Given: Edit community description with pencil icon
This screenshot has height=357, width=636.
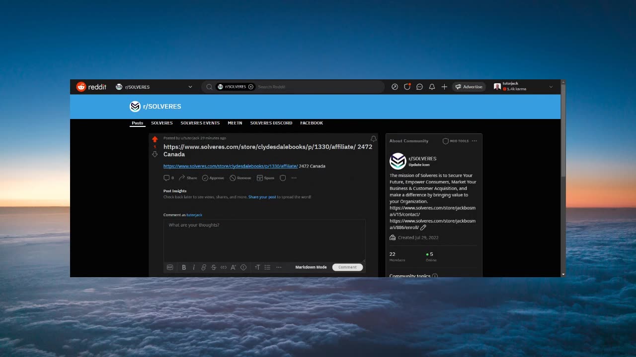Looking at the screenshot, I should [x=423, y=228].
